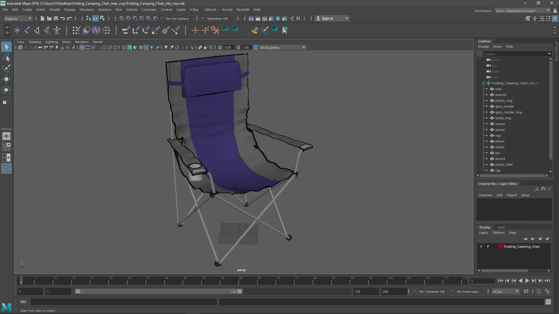Click the HumanIK skeleton shelf icon
Image resolution: width=559 pixels, height=314 pixels.
pyautogui.click(x=57, y=30)
